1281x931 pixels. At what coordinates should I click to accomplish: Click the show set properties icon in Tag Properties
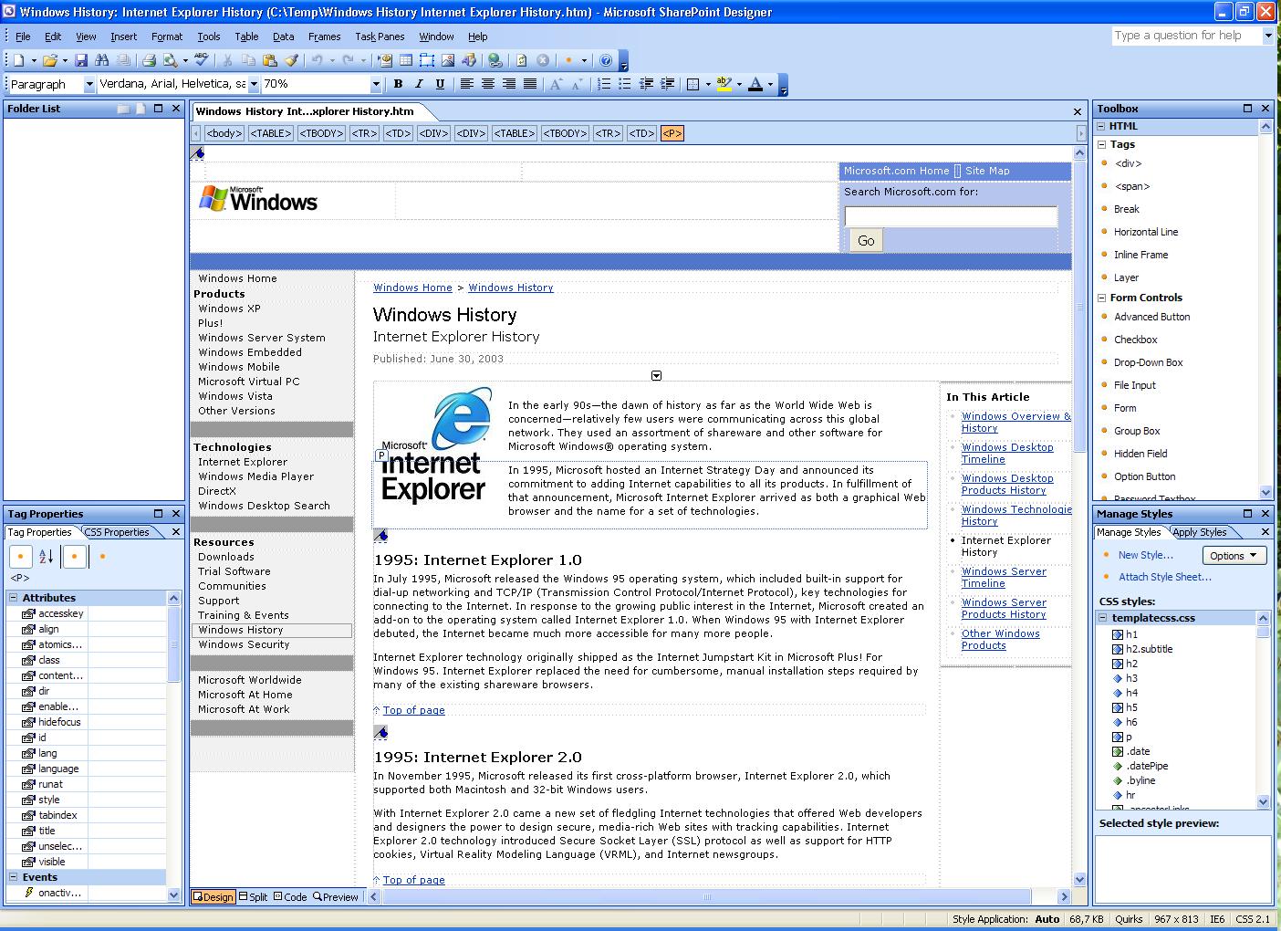(x=75, y=556)
